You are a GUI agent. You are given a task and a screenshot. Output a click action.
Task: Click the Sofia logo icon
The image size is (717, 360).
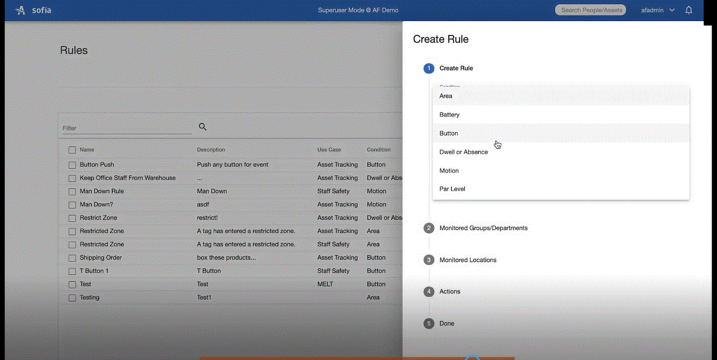click(21, 10)
